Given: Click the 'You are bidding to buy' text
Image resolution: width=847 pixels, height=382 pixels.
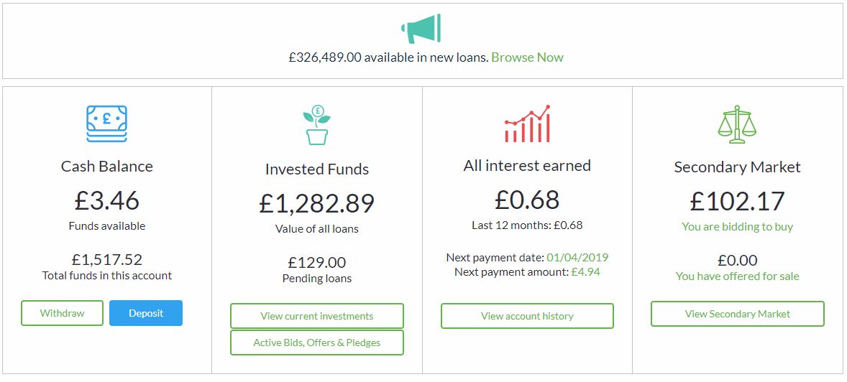Looking at the screenshot, I should coord(737,227).
